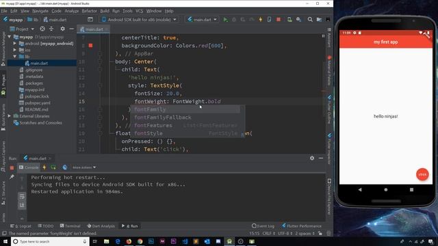Open the Run panel settings gear
Viewport: 438px width, 246px height.
(312, 158)
